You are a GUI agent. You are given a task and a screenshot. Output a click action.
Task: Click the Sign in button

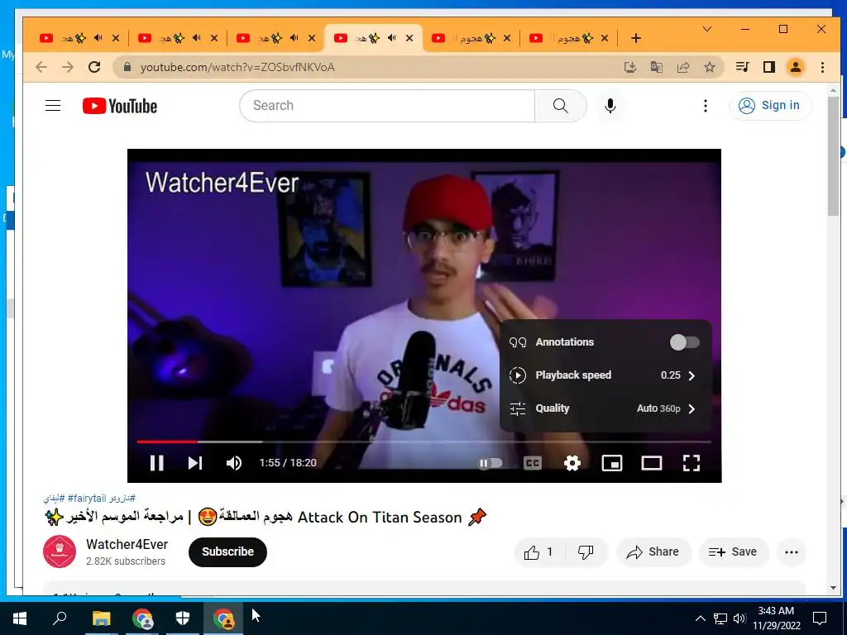pyautogui.click(x=769, y=105)
